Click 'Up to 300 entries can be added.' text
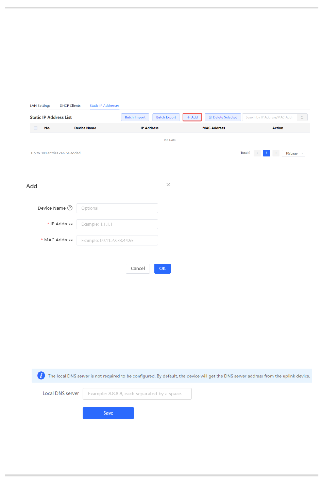This screenshot has height=483, width=323. (56, 153)
